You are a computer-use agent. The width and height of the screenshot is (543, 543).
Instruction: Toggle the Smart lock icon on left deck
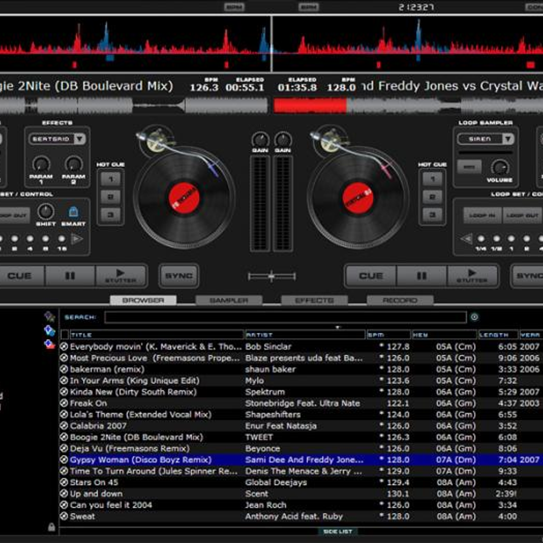pos(73,212)
